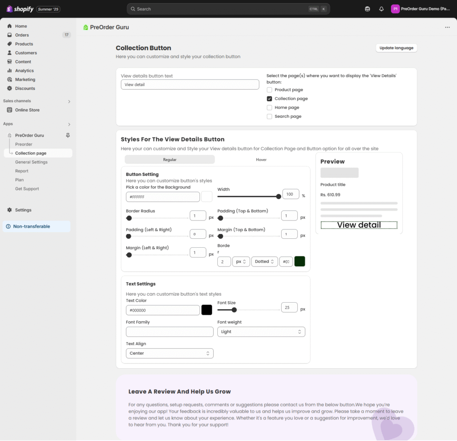457x441 pixels.
Task: Click the pin icon beside PreOrder Guru
Action: pos(68,135)
